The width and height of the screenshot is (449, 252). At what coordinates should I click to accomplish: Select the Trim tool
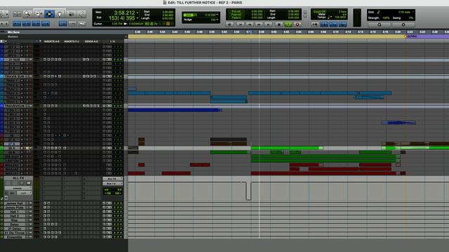pyautogui.click(x=39, y=13)
